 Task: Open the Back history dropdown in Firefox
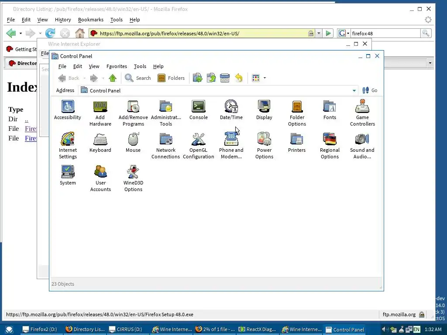tap(21, 33)
